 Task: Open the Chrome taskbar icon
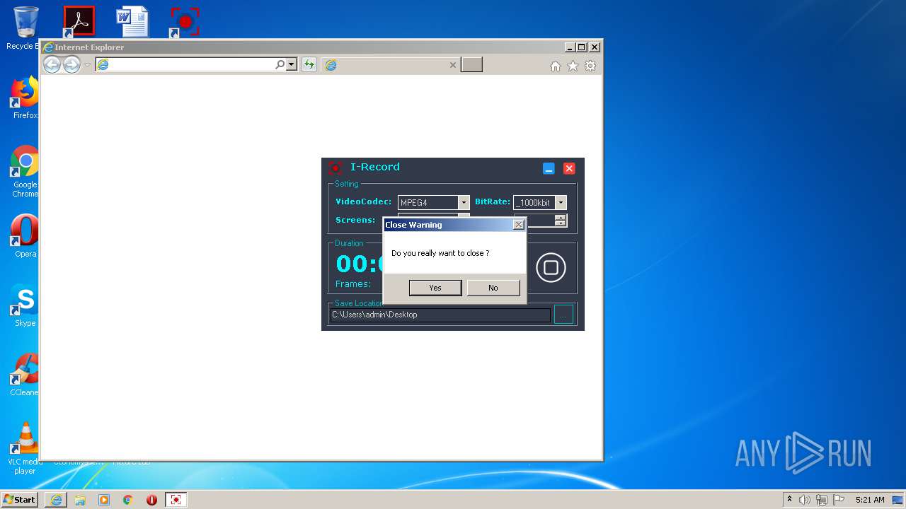coord(128,500)
